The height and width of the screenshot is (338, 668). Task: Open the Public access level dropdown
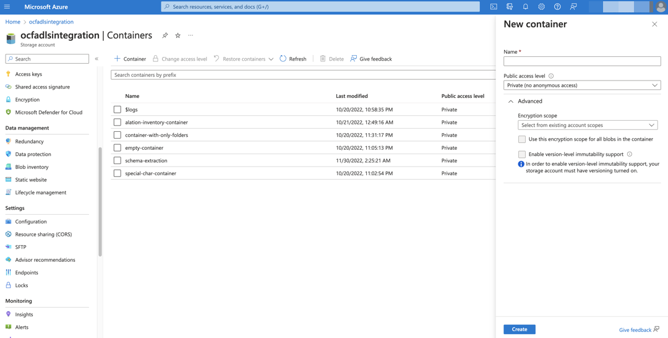coord(582,85)
